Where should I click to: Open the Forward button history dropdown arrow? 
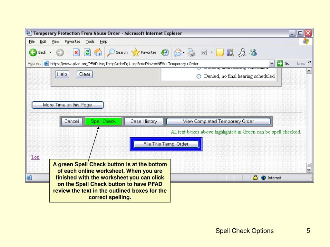click(68, 52)
